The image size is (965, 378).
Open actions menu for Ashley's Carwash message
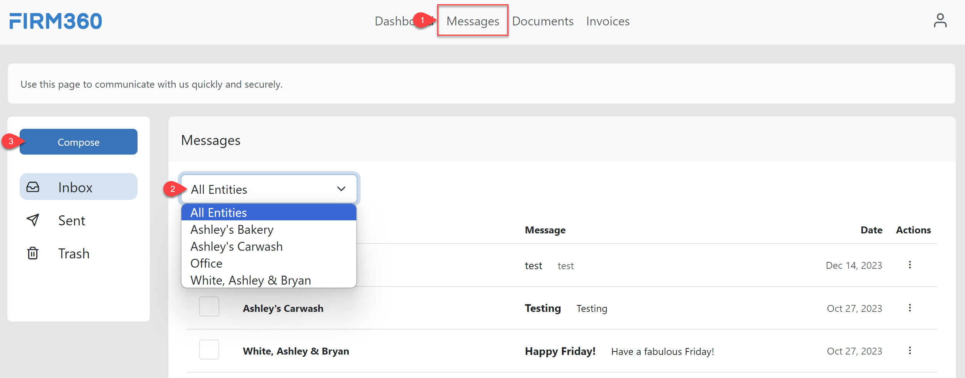(910, 308)
